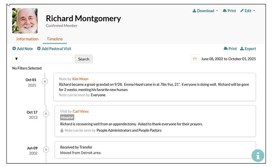Click Richard Montgomery's profile photo
Viewport: 272px width, 167px height.
pos(25,21)
